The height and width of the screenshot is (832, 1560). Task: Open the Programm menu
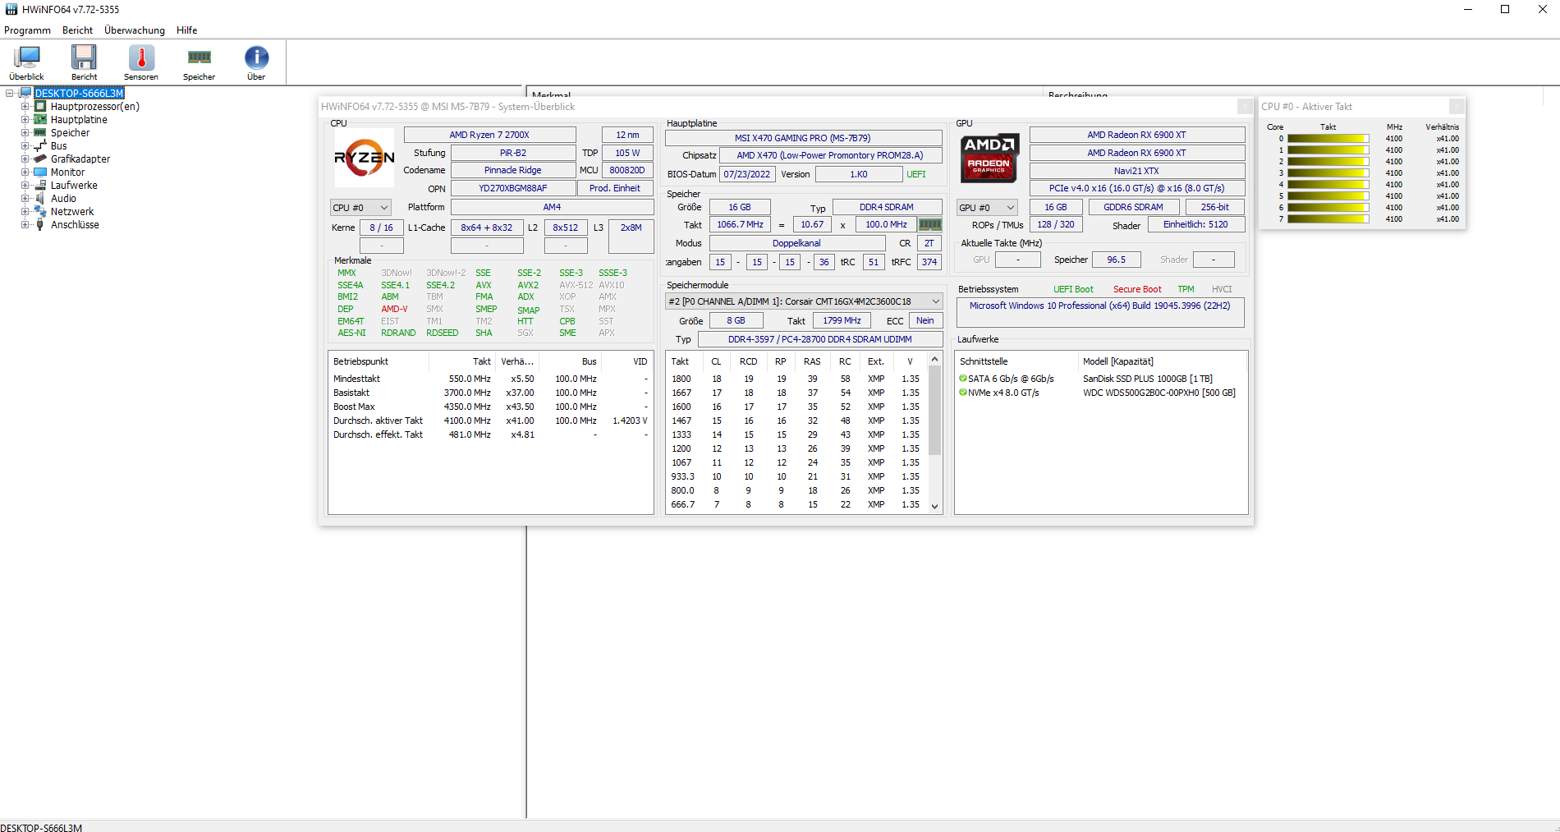pyautogui.click(x=27, y=30)
